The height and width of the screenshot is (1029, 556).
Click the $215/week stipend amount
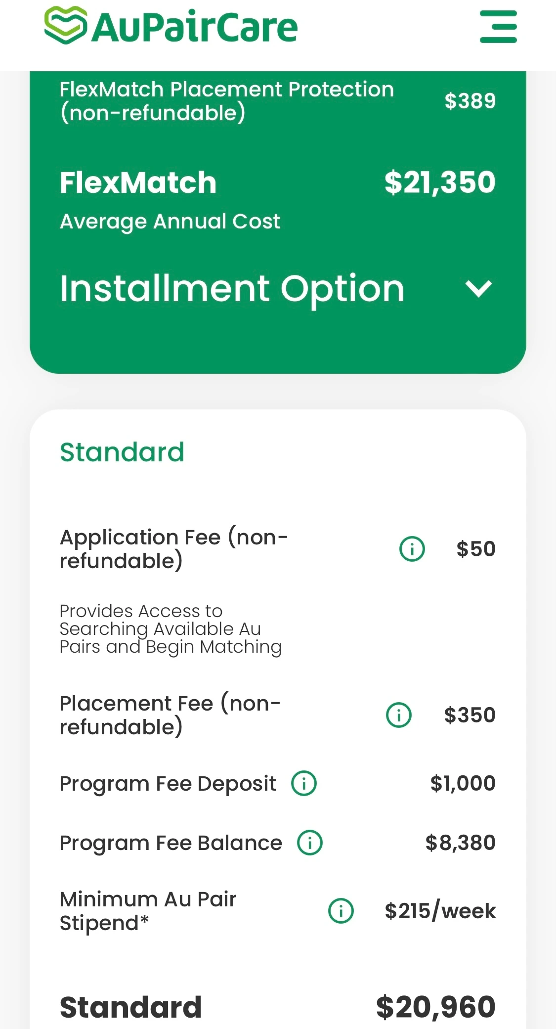[440, 911]
